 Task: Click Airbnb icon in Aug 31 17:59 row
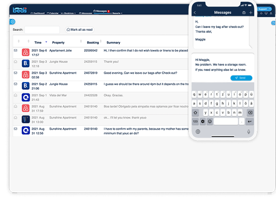click(26, 108)
